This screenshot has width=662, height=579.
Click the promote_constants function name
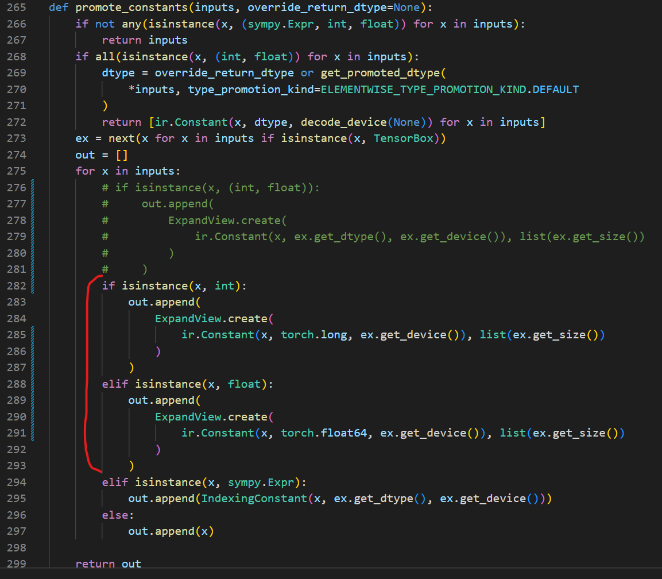[131, 7]
